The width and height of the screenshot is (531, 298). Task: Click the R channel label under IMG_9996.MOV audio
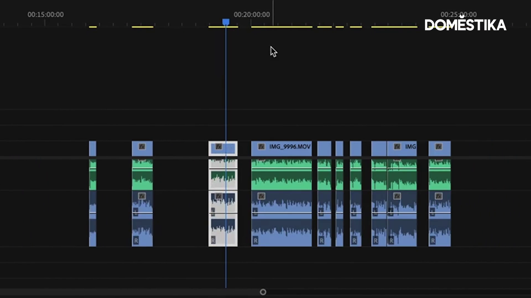tap(255, 241)
